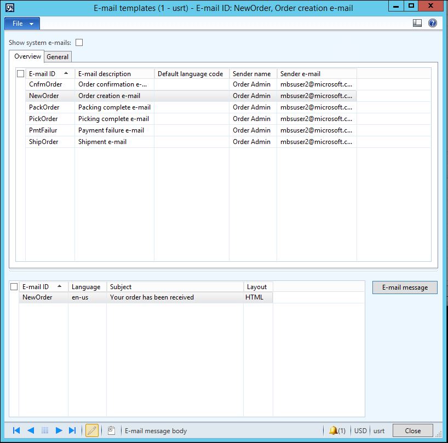Jump to last record arrow
Screen dimensions: 448x443
pyautogui.click(x=72, y=430)
